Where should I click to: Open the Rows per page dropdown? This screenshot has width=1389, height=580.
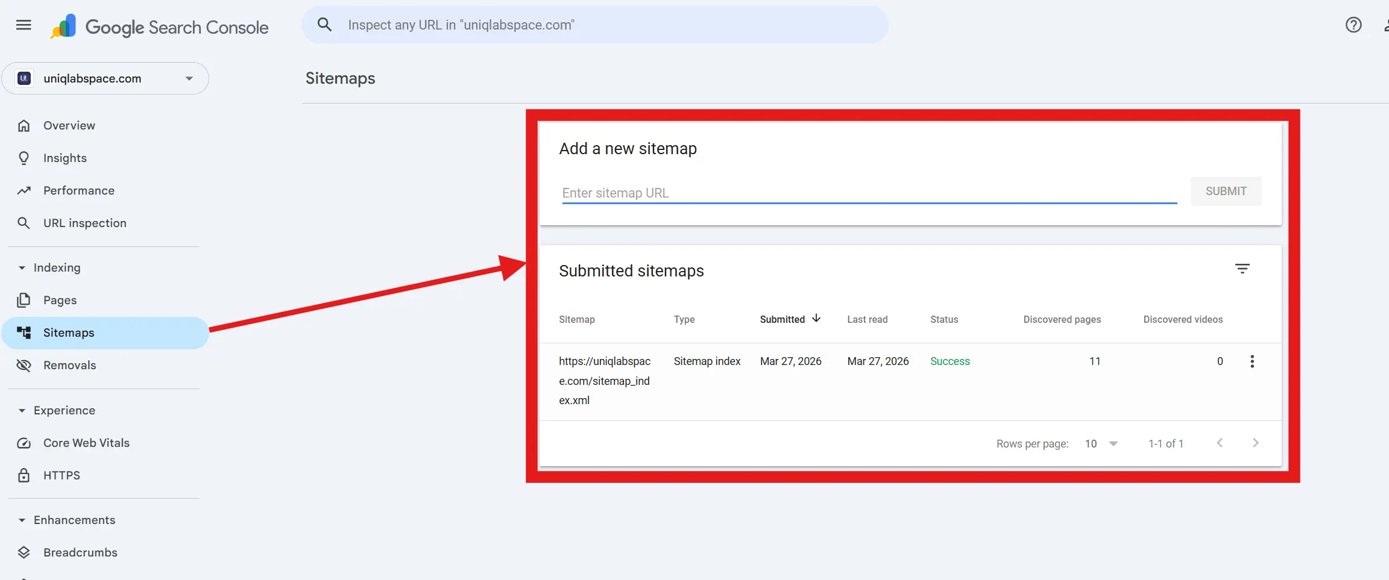1101,444
